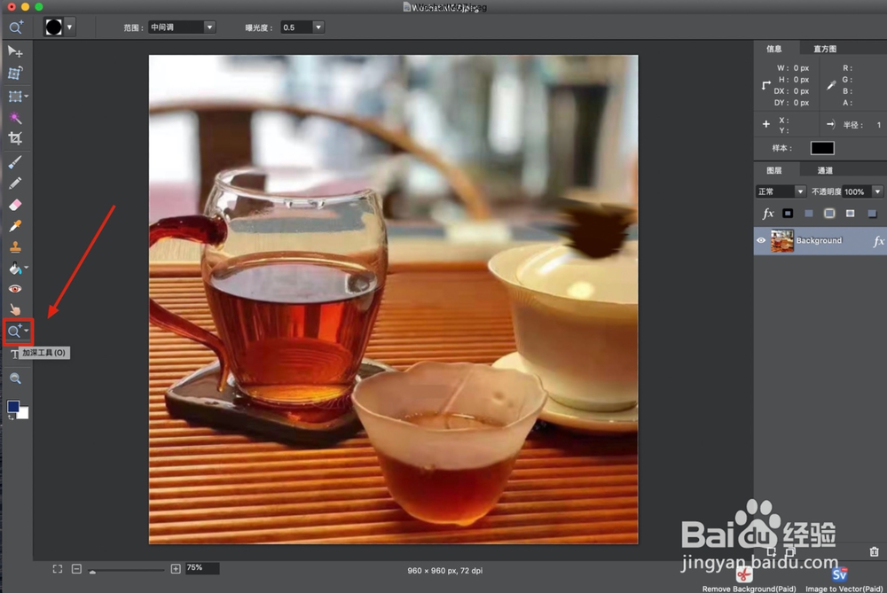Select the Pencil tool
887x593 pixels.
pyautogui.click(x=15, y=183)
